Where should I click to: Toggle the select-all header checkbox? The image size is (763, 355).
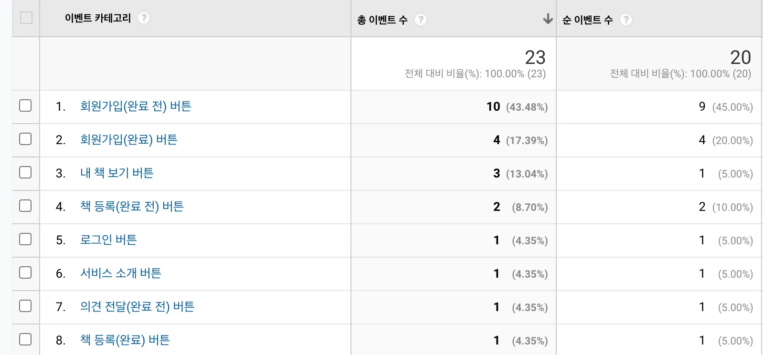[26, 18]
